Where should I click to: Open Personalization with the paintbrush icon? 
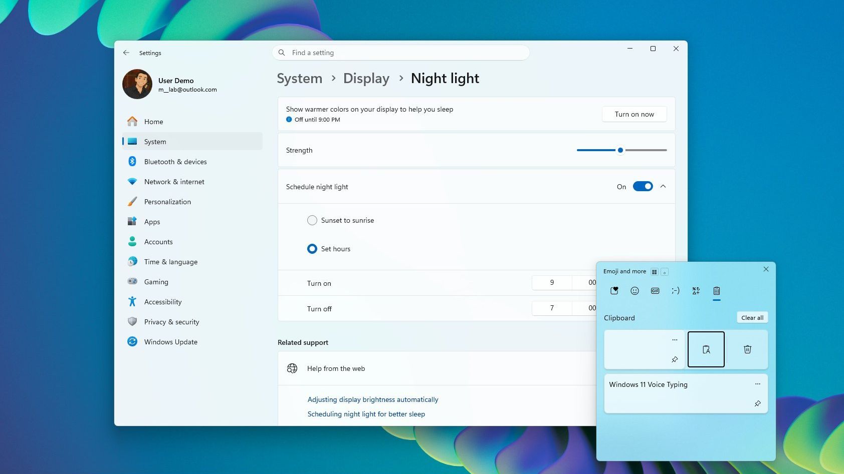(192, 202)
